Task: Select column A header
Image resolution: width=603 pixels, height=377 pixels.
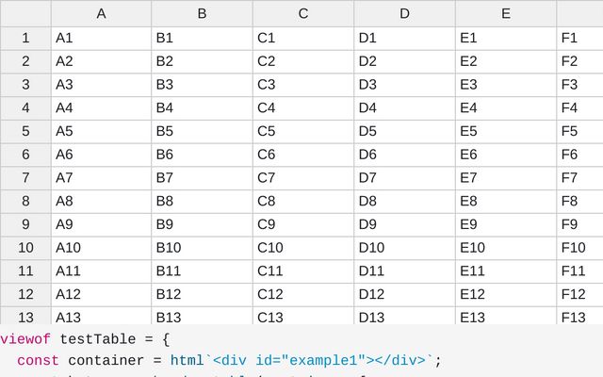Action: coord(101,13)
